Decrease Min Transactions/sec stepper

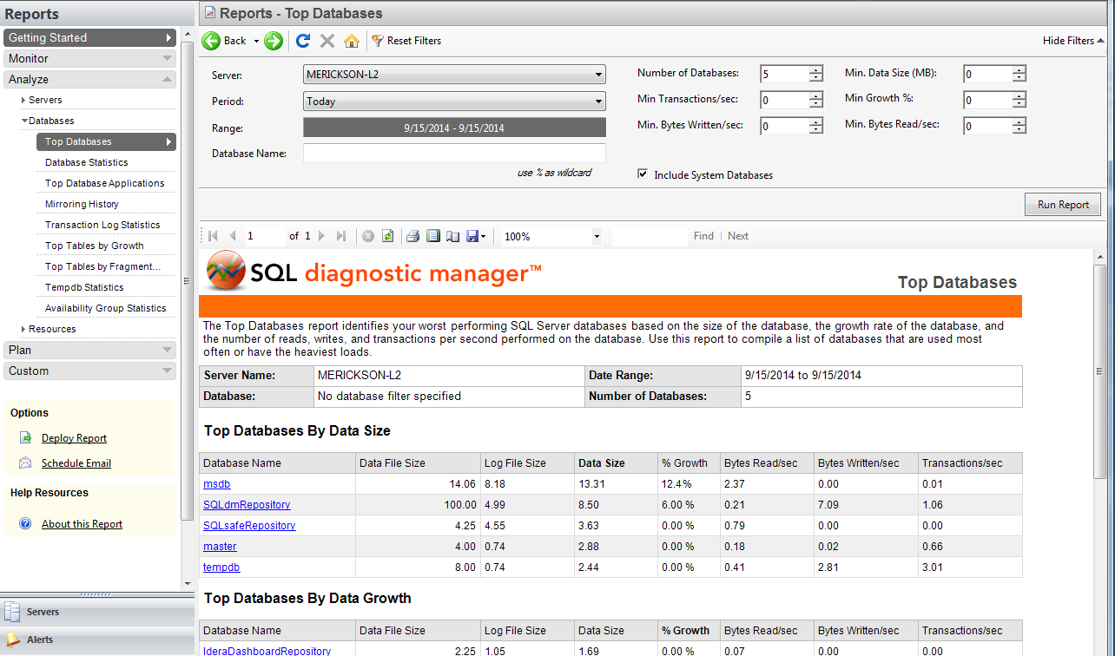pos(815,104)
